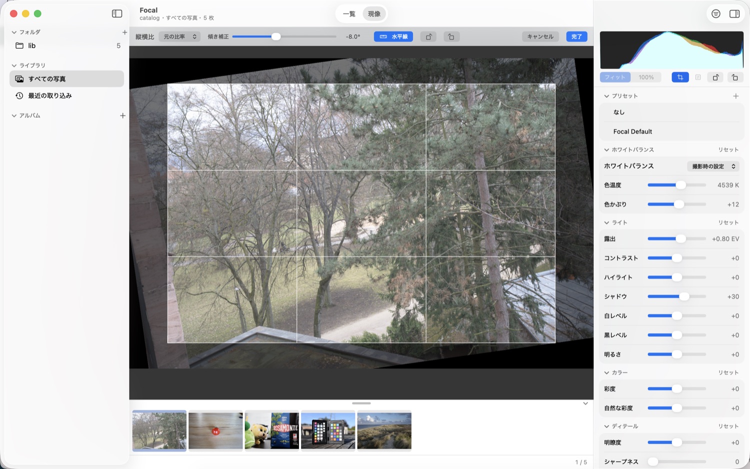Create a new album with アルバム plus

coord(122,116)
